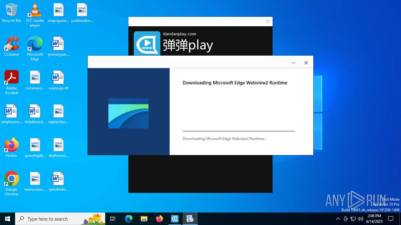The image size is (401, 225).
Task: Click the Webview2 download progress bar
Action: click(x=239, y=131)
